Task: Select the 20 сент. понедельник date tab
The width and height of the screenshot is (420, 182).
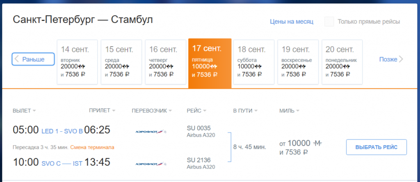Action: [x=342, y=62]
